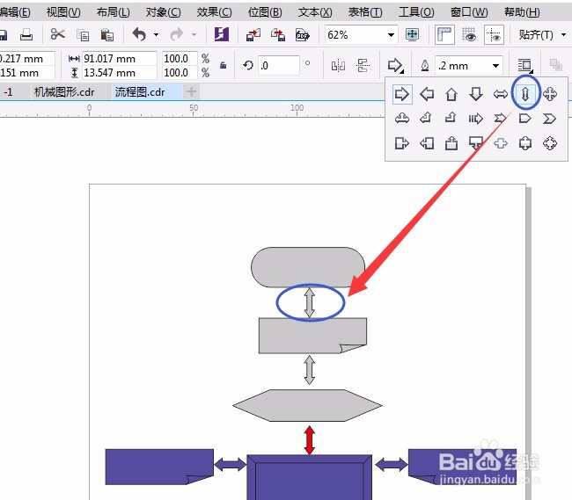Expand the undo history arrow
The height and width of the screenshot is (500, 572).
tap(156, 35)
